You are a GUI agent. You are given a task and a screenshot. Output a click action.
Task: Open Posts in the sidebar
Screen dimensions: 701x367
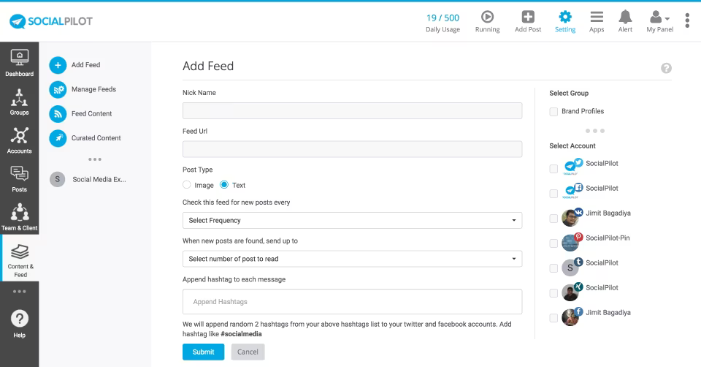pos(19,179)
